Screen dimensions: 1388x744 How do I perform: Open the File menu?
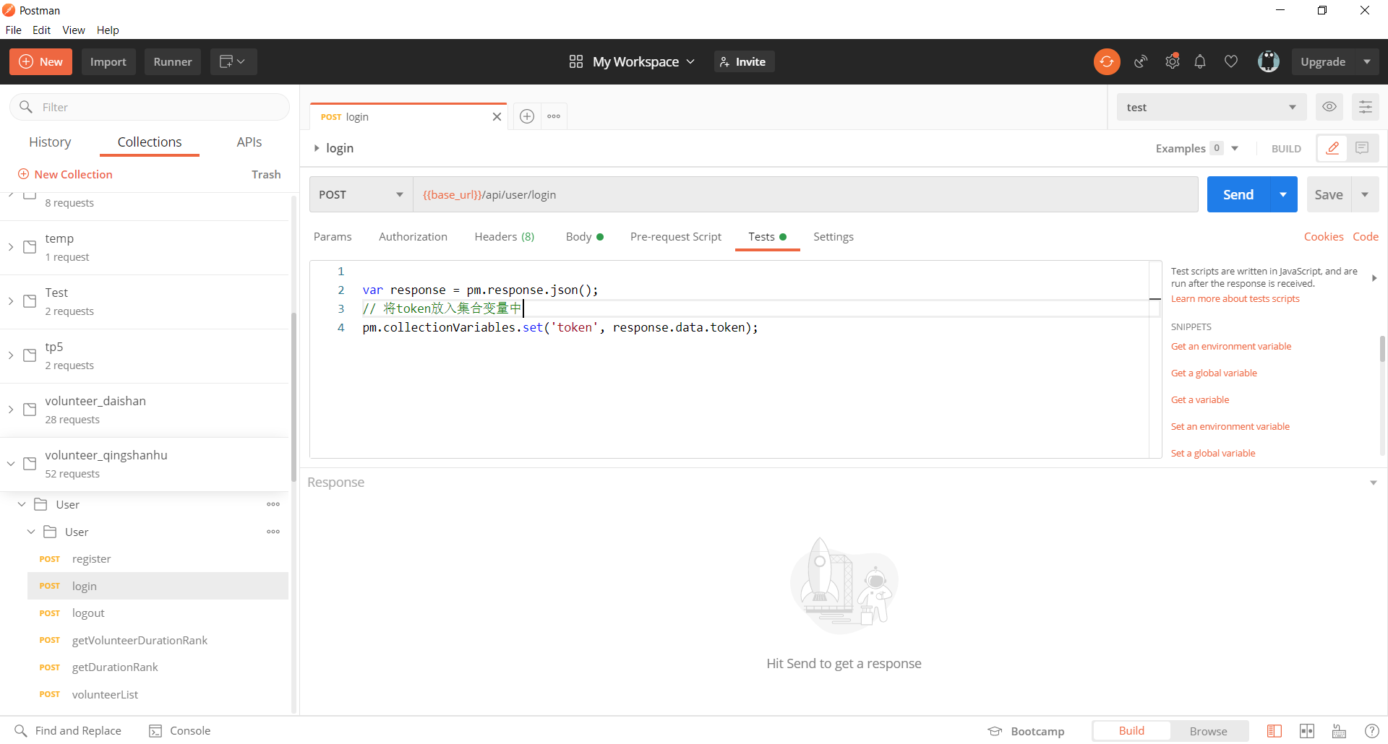[x=14, y=30]
